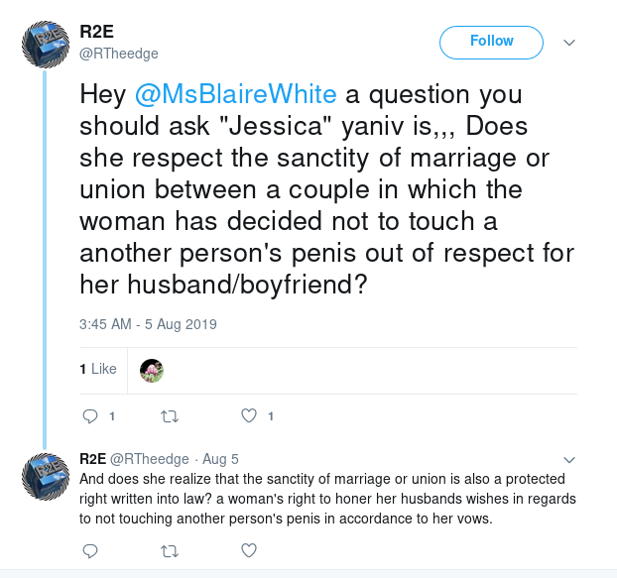View the 1 Like list

click(x=98, y=369)
